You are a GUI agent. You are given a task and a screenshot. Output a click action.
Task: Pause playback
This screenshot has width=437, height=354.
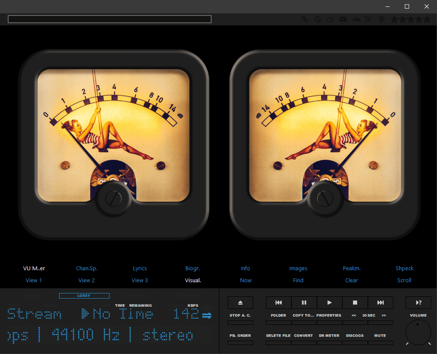coord(304,302)
